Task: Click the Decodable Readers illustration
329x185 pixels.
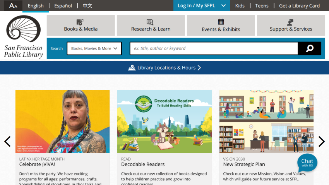Action: click(164, 122)
